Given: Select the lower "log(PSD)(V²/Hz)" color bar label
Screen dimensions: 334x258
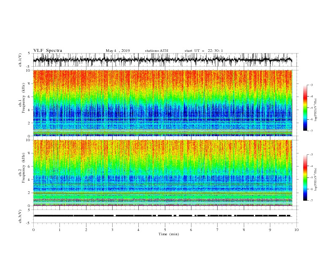Looking at the screenshot, I should point(315,179).
